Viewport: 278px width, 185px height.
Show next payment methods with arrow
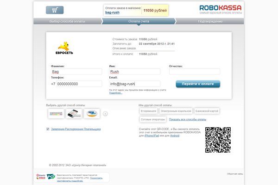click(105, 113)
